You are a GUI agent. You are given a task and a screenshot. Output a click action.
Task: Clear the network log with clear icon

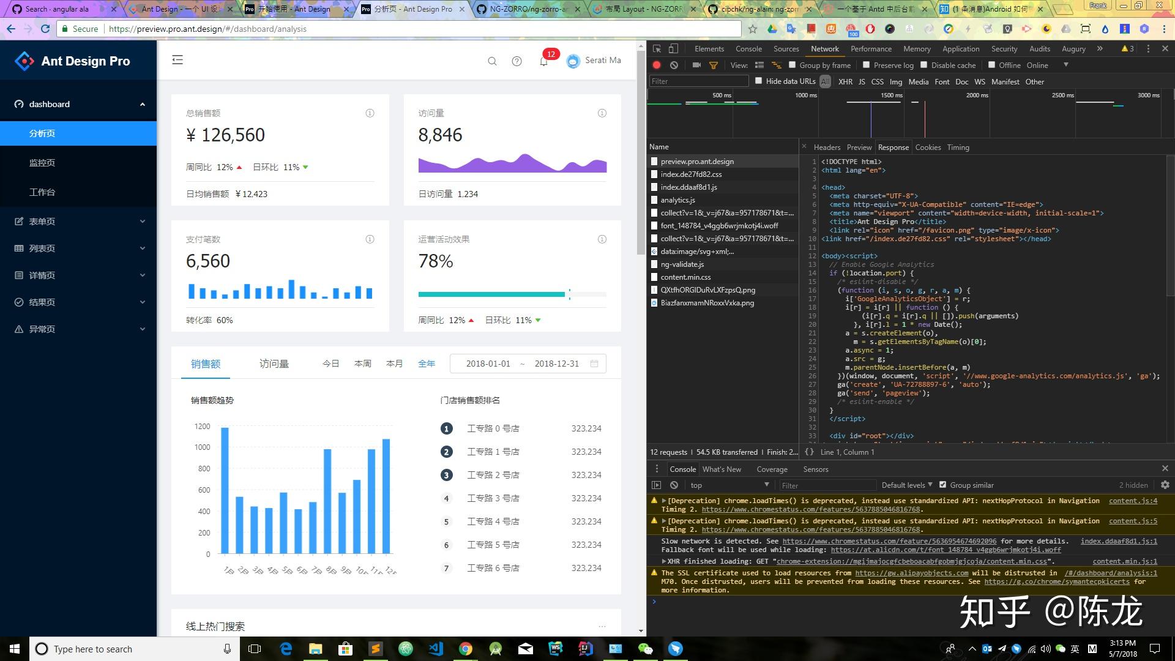674,65
